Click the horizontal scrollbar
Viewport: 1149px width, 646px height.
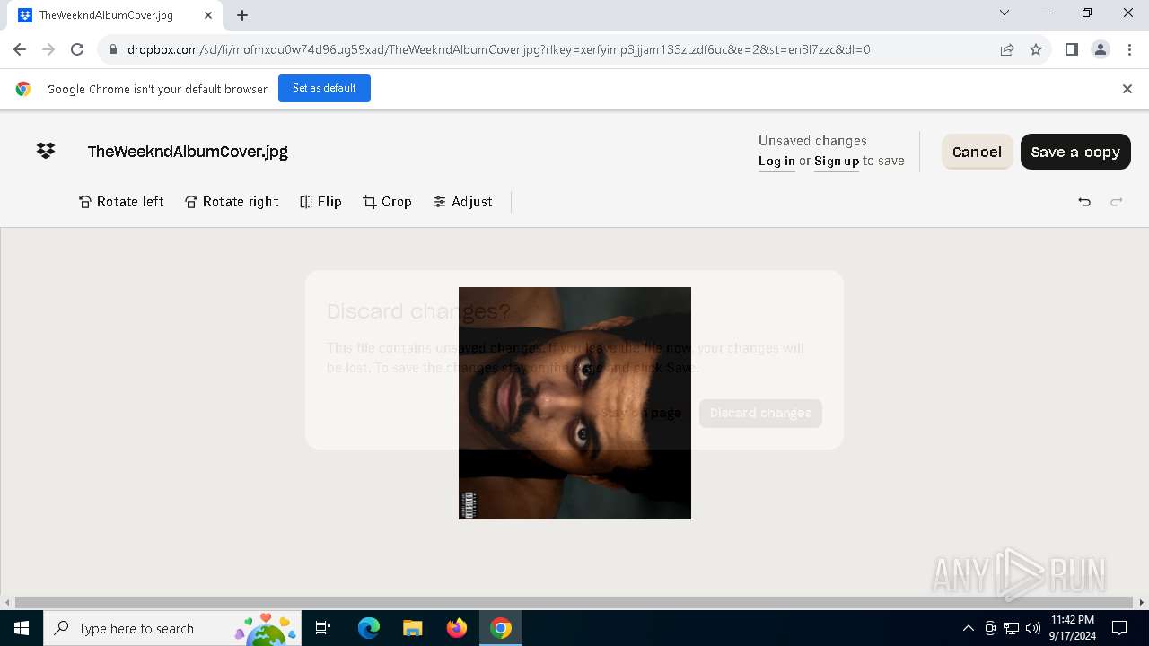574,602
